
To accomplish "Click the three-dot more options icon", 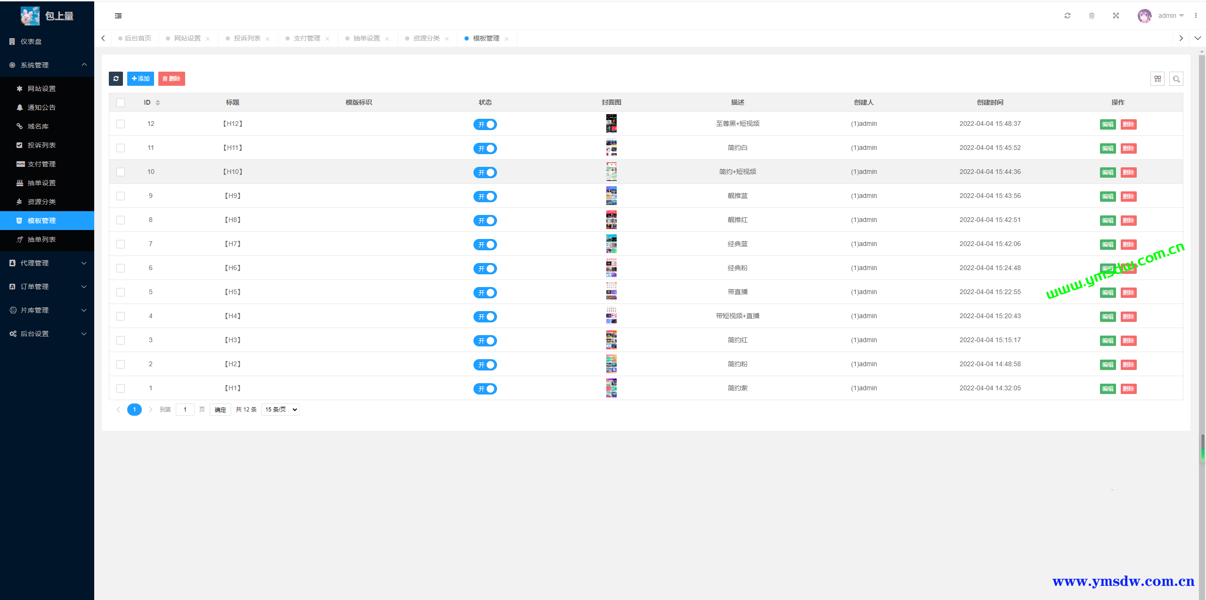I will (x=1196, y=16).
